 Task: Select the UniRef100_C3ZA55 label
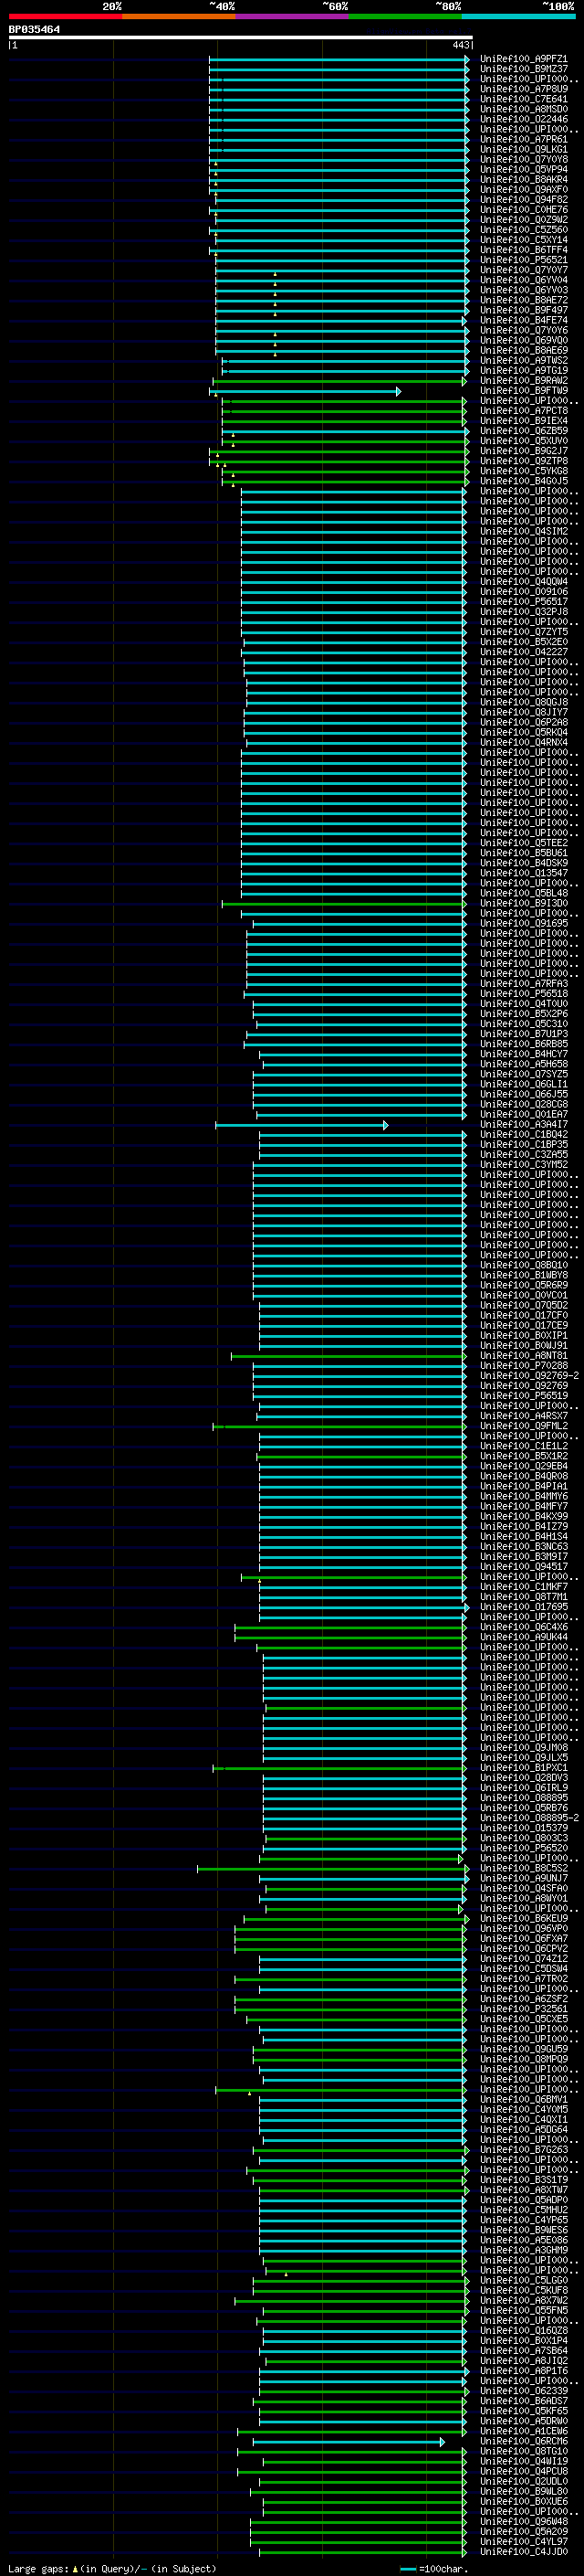pyautogui.click(x=523, y=1155)
